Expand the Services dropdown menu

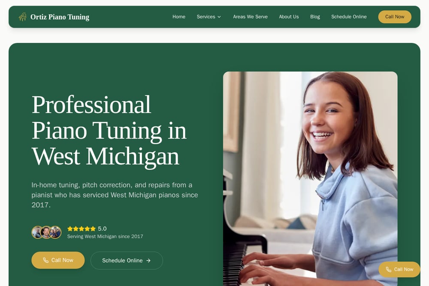[x=209, y=17]
